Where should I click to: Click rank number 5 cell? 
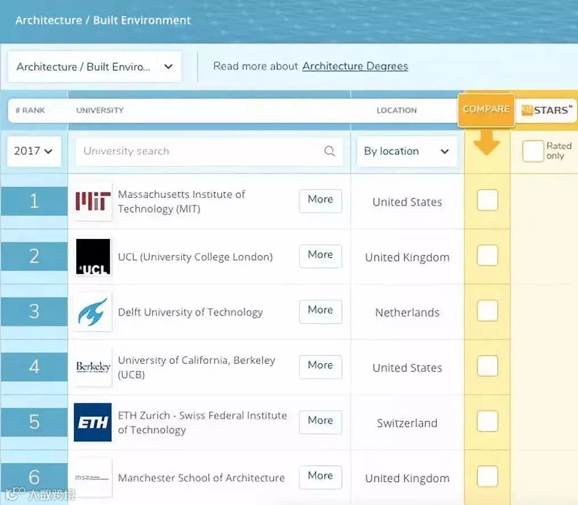[x=34, y=422]
